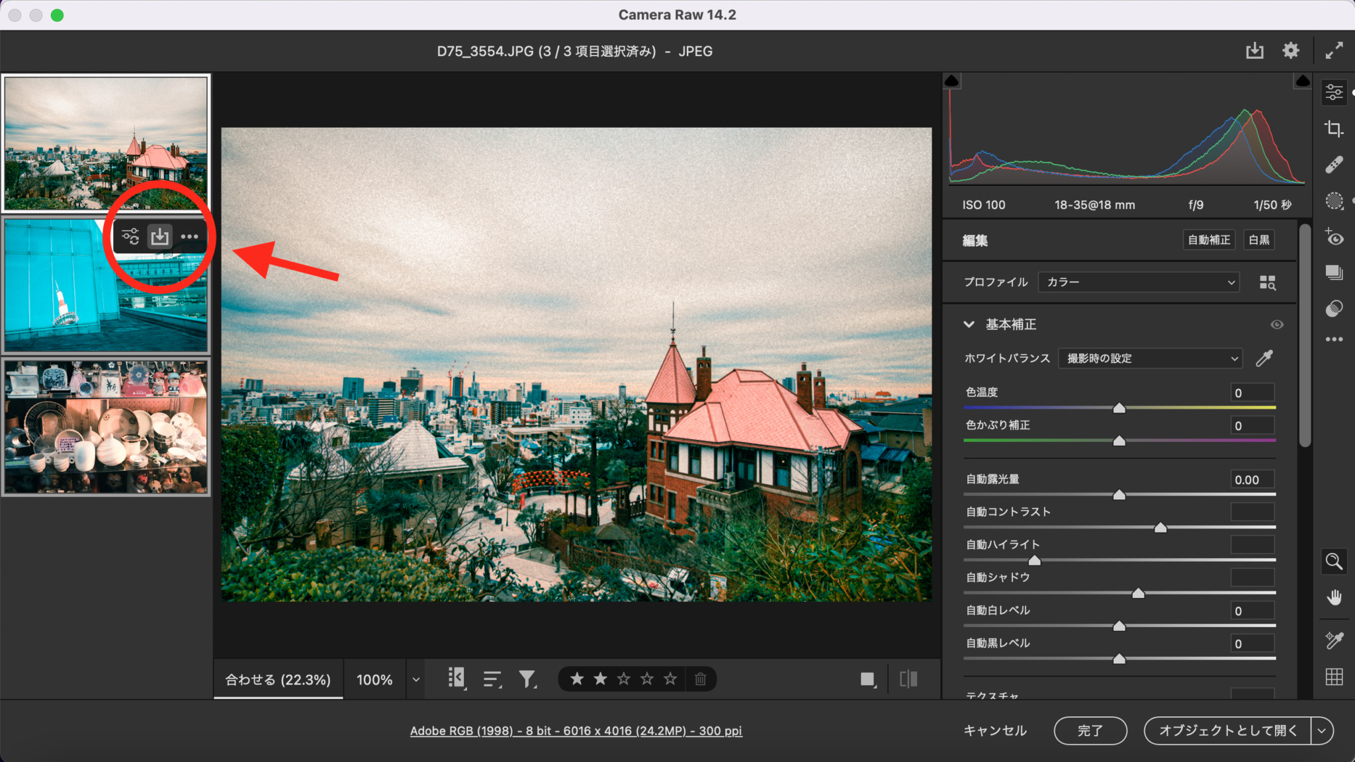This screenshot has height=762, width=1355.
Task: Select the Hand tool
Action: (1334, 597)
